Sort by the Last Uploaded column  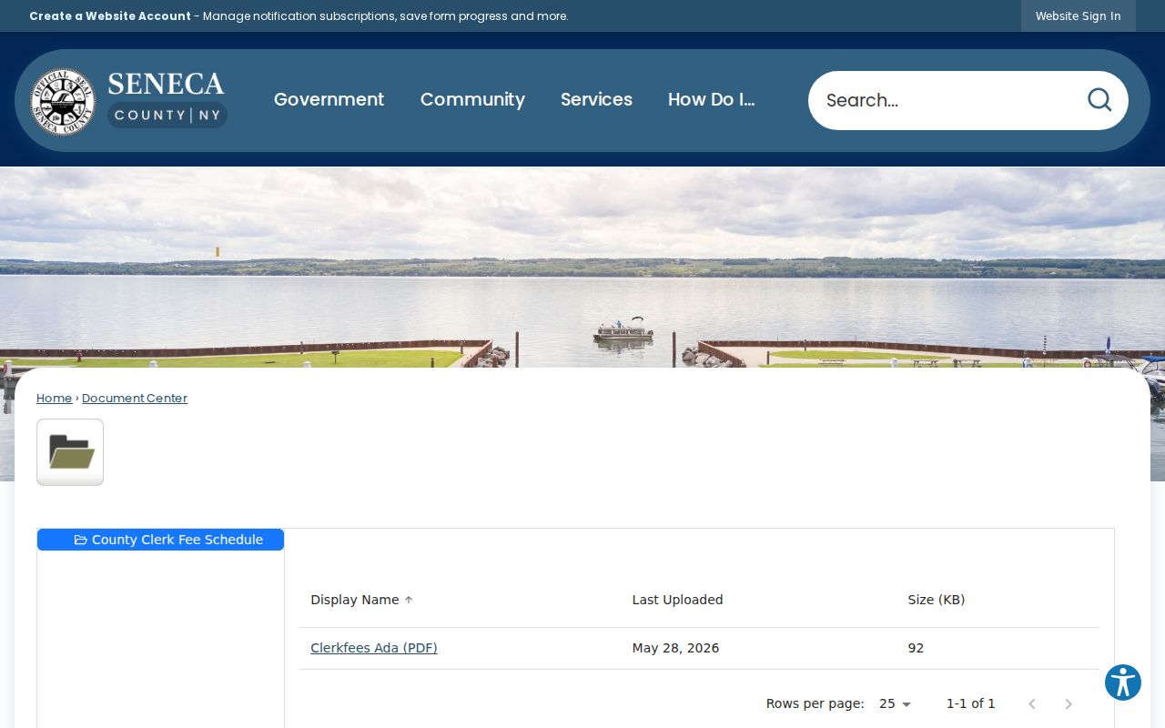677,600
